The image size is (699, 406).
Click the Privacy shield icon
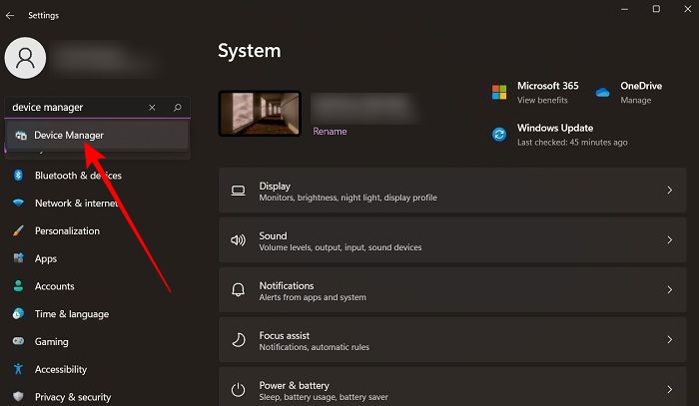point(18,396)
